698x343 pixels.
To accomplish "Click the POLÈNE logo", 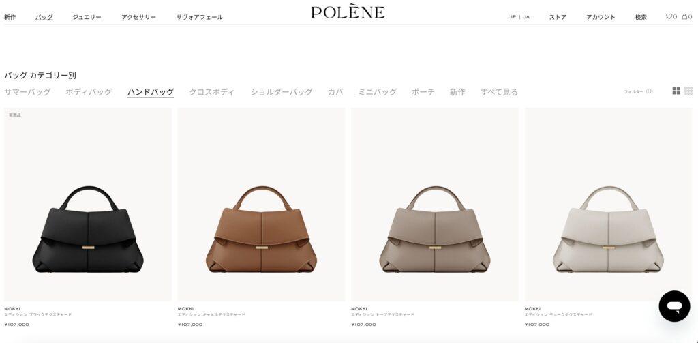I will click(x=348, y=12).
